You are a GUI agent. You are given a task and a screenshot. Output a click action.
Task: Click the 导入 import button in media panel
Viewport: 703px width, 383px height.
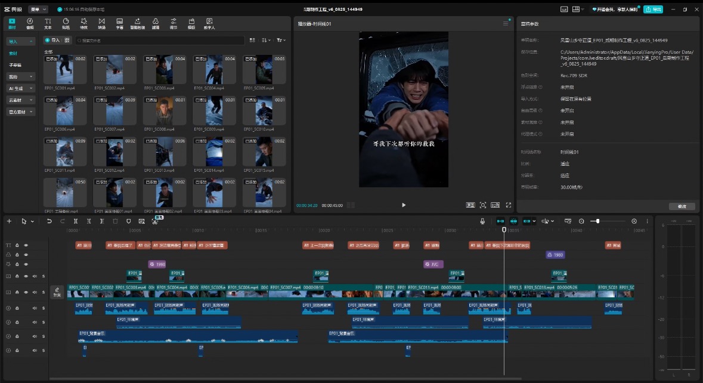52,41
